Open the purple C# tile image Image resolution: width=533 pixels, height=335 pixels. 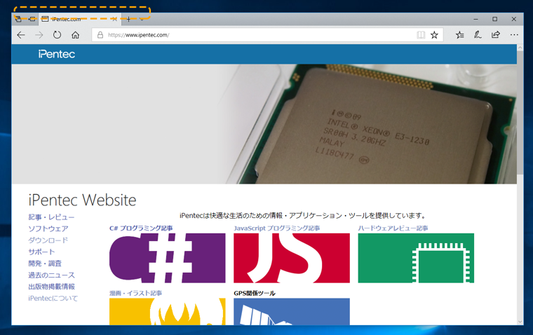point(167,258)
